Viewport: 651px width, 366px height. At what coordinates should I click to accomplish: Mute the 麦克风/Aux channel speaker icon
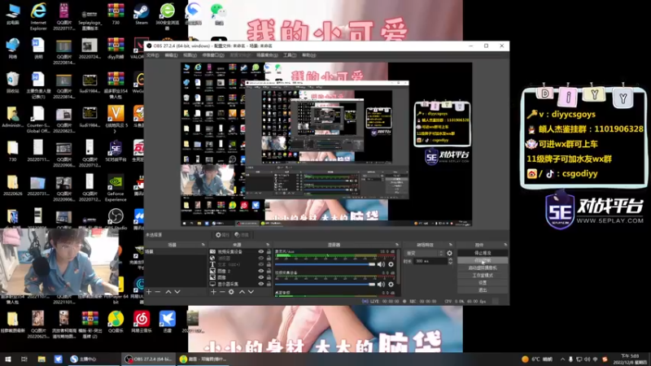point(381,264)
